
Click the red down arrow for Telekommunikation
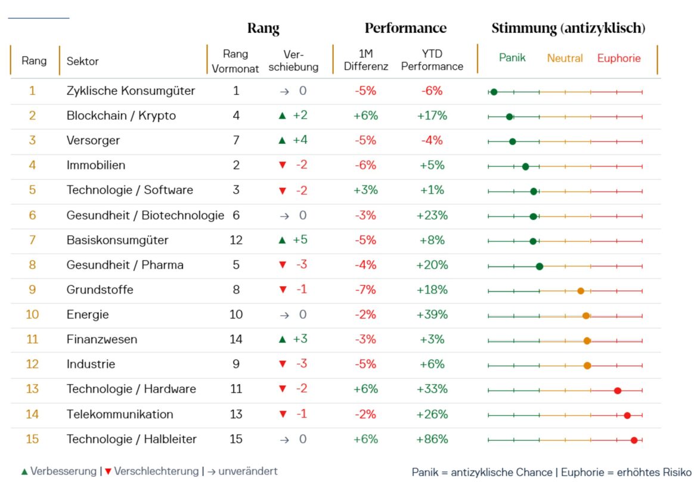[283, 415]
